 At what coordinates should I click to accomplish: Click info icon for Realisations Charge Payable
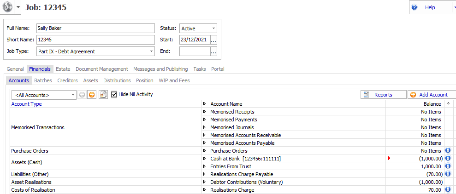click(x=448, y=174)
